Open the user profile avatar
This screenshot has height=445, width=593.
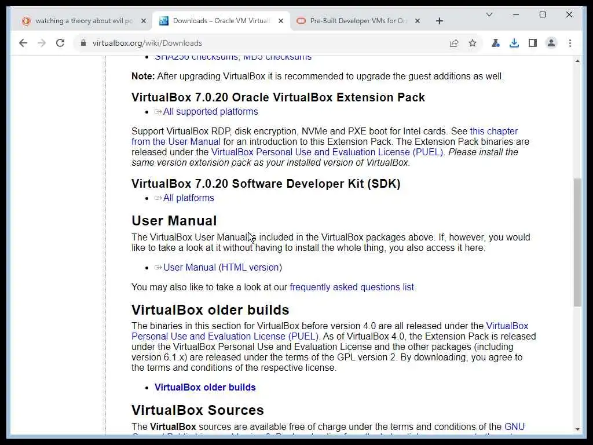(551, 43)
